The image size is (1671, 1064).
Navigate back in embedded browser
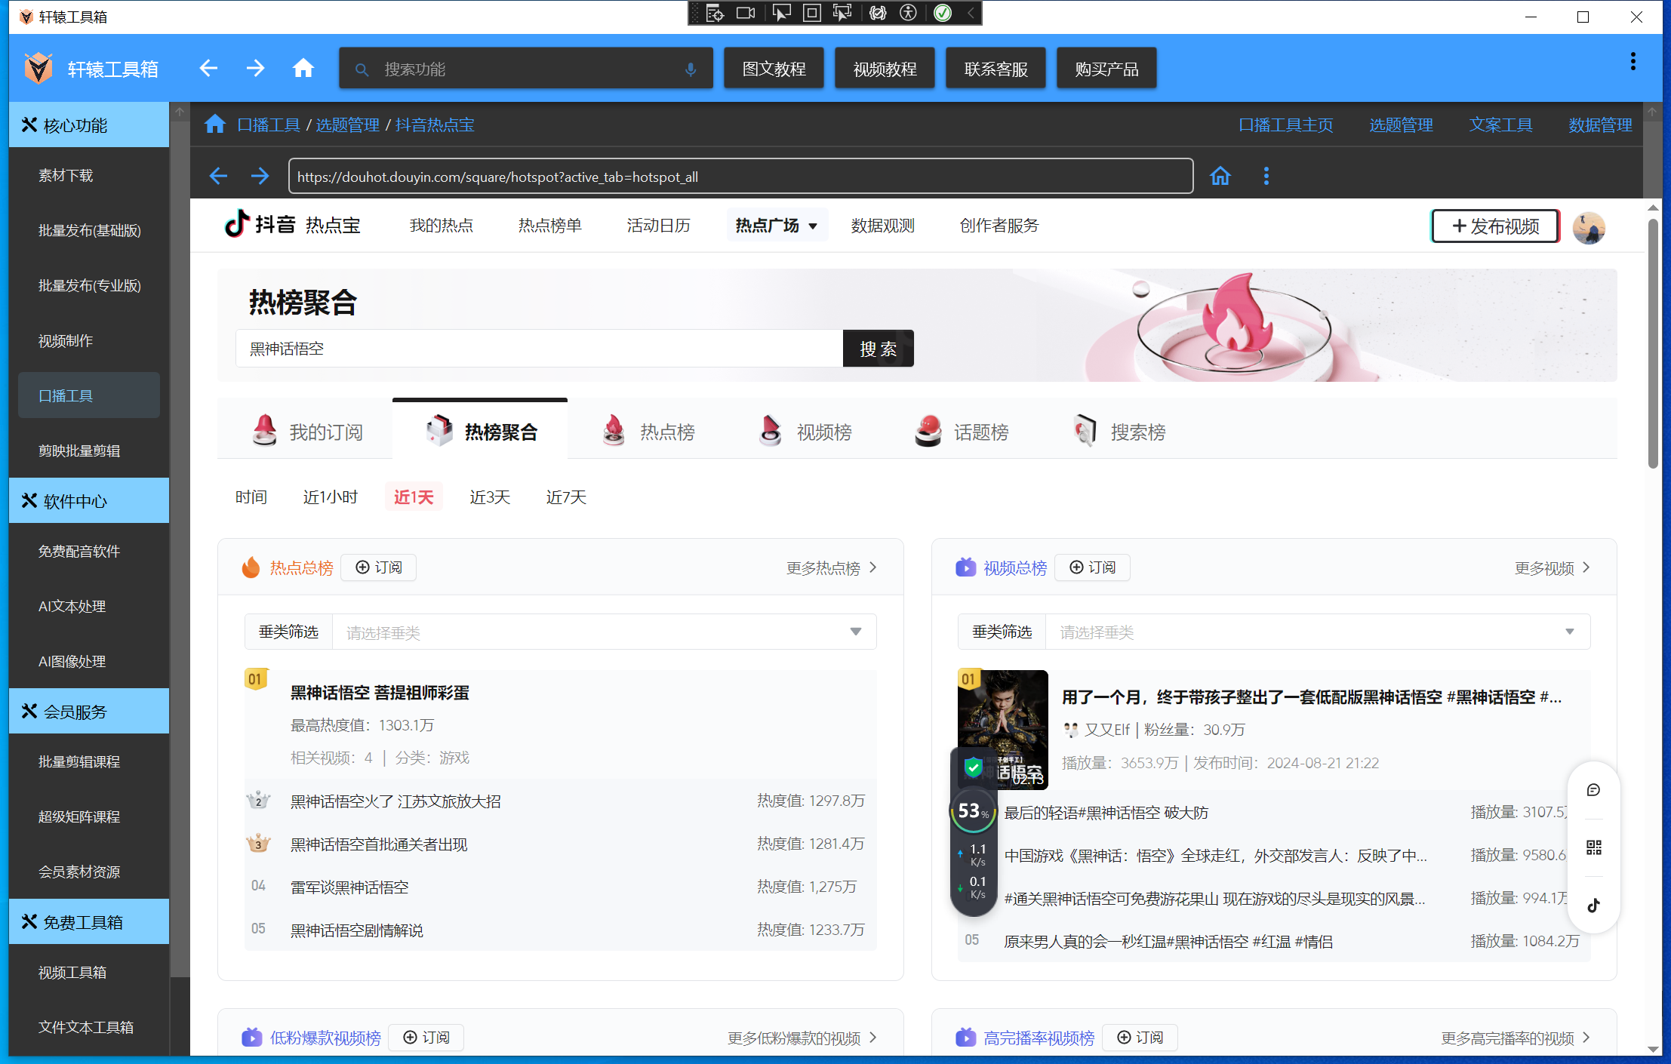(218, 177)
